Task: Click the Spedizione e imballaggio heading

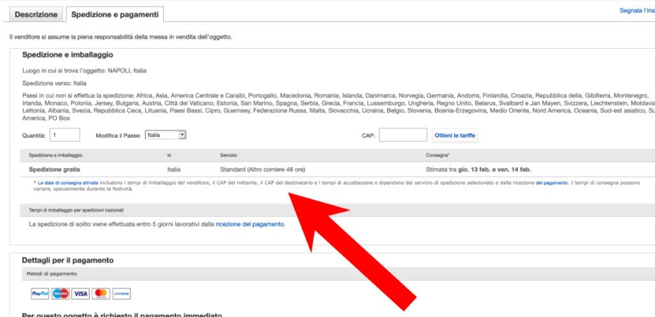Action: 67,54
